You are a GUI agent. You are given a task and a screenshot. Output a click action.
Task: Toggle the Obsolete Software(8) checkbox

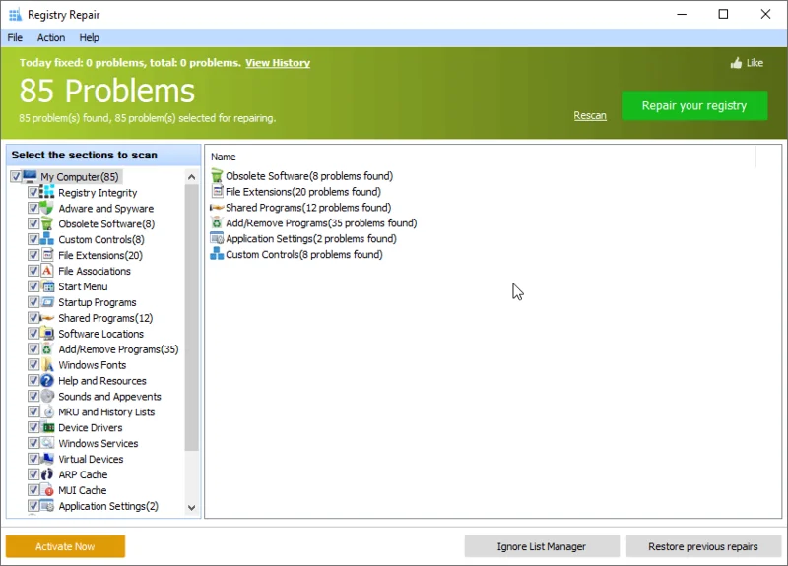(x=33, y=223)
